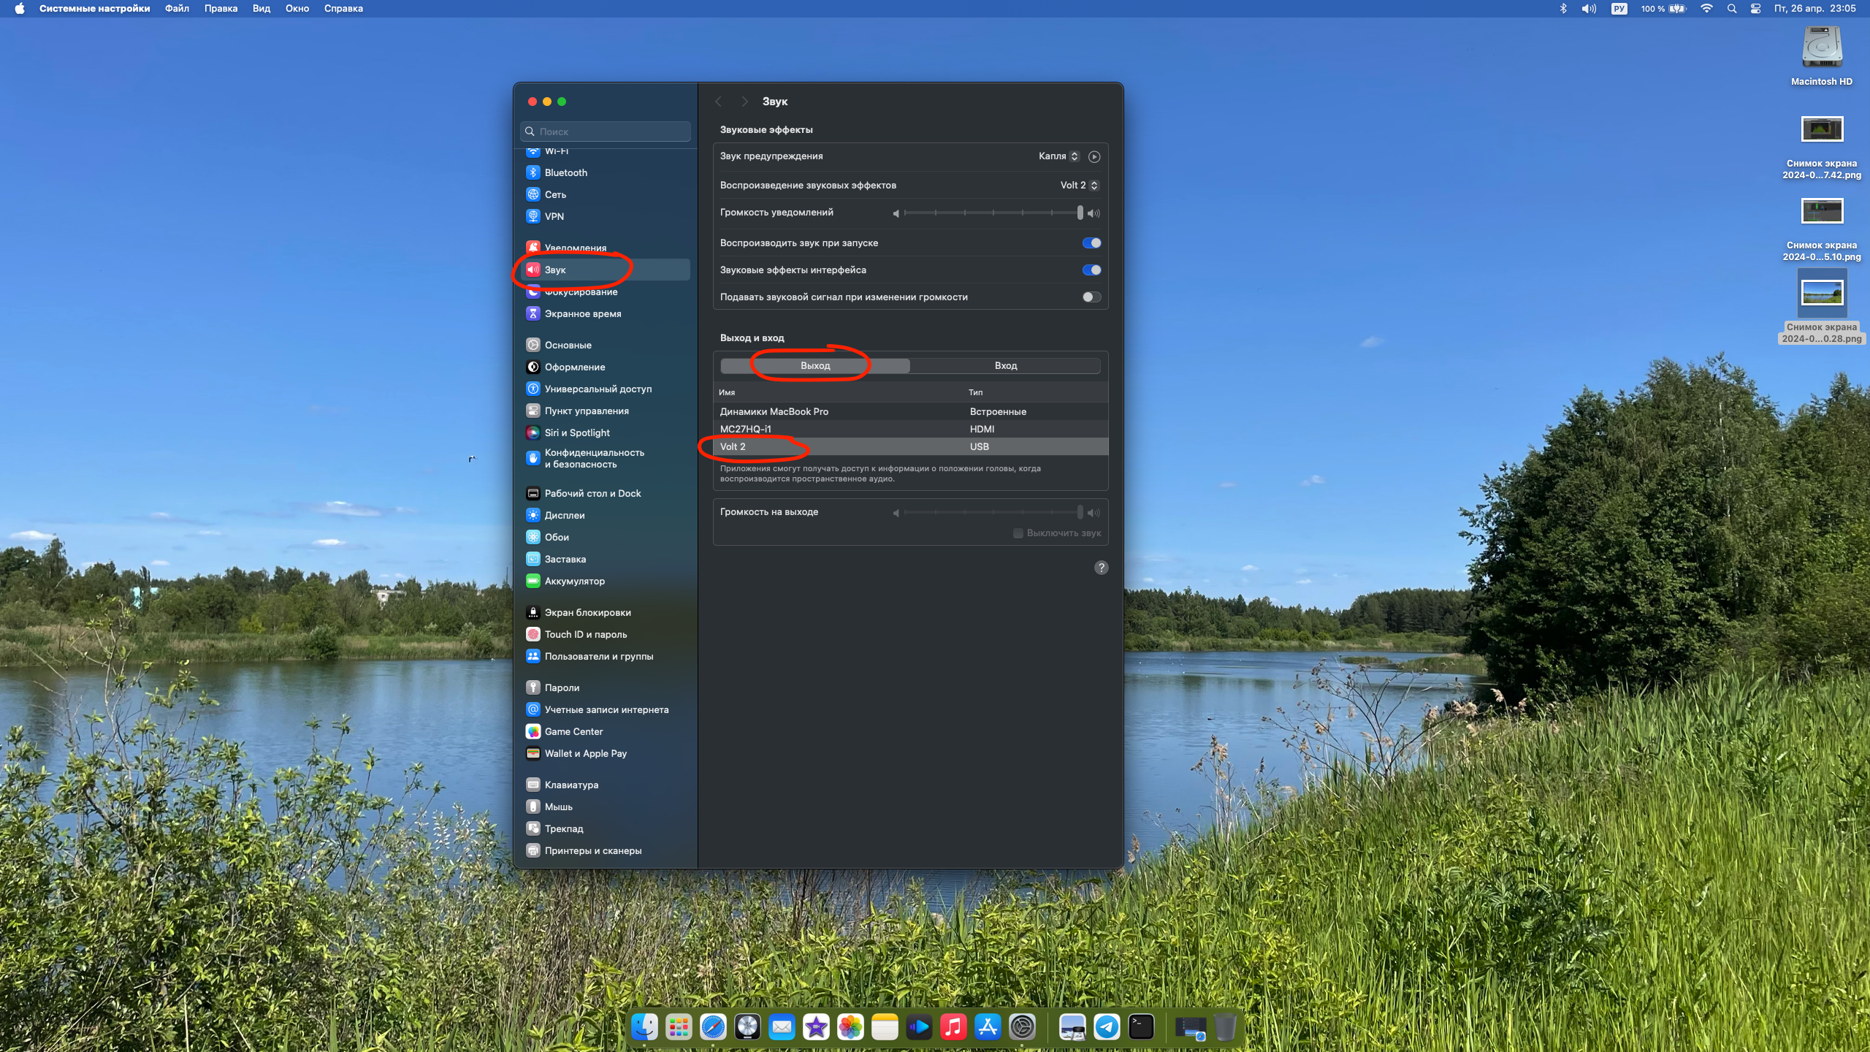The image size is (1870, 1052).
Task: Select MC27HQ-i1 HDMI output device
Action: point(745,429)
